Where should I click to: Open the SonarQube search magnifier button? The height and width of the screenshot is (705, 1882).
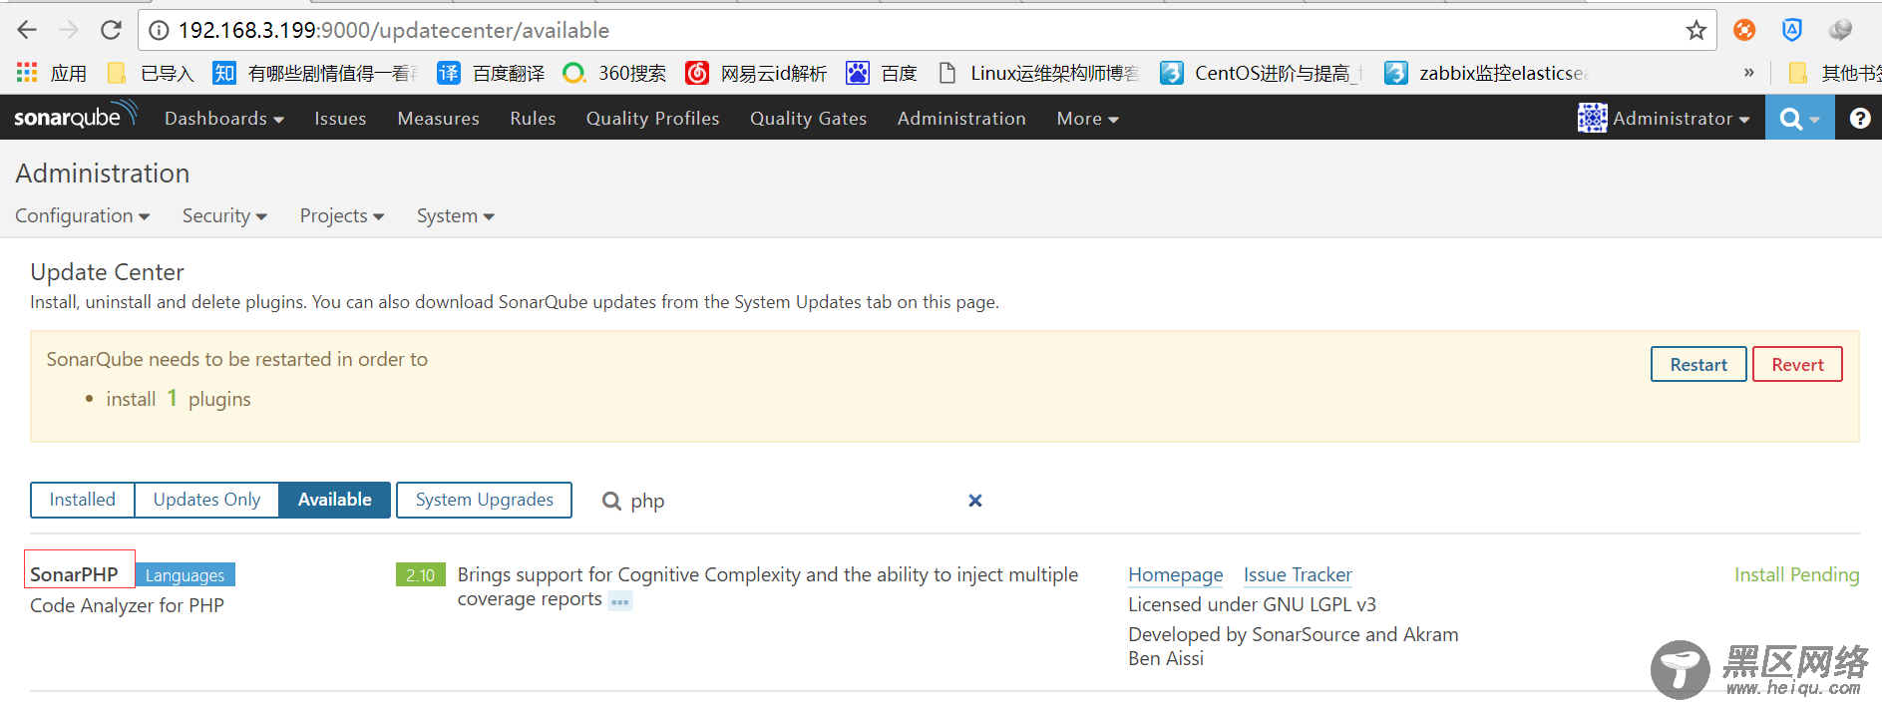coord(1799,118)
